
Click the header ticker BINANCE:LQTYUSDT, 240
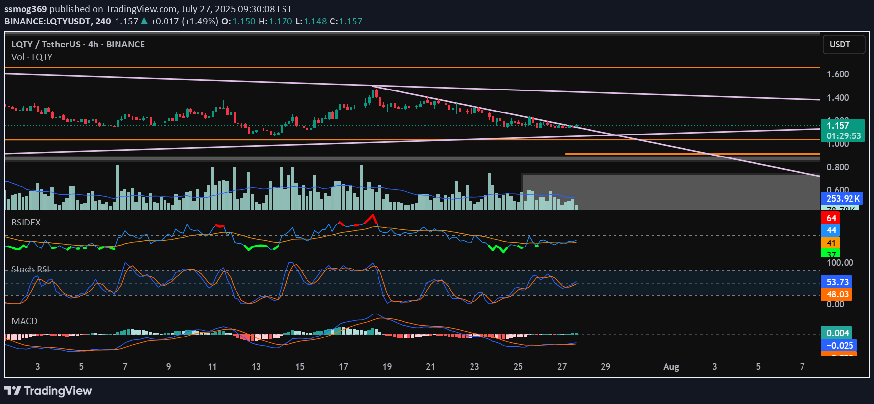[58, 22]
